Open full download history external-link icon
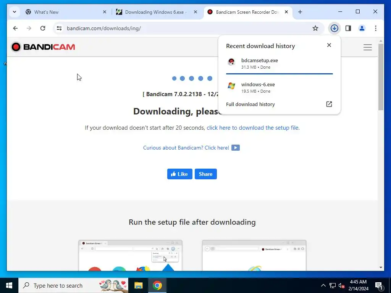This screenshot has width=391, height=293. tap(329, 104)
